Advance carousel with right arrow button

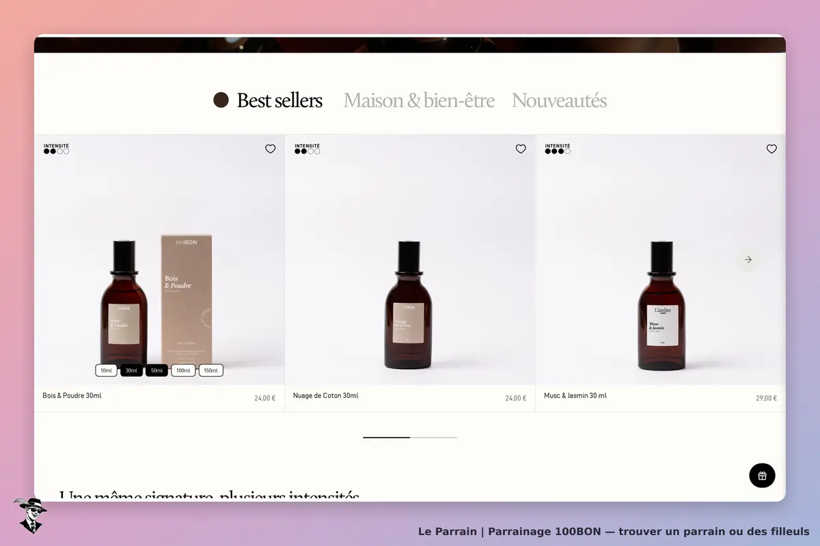click(x=748, y=259)
